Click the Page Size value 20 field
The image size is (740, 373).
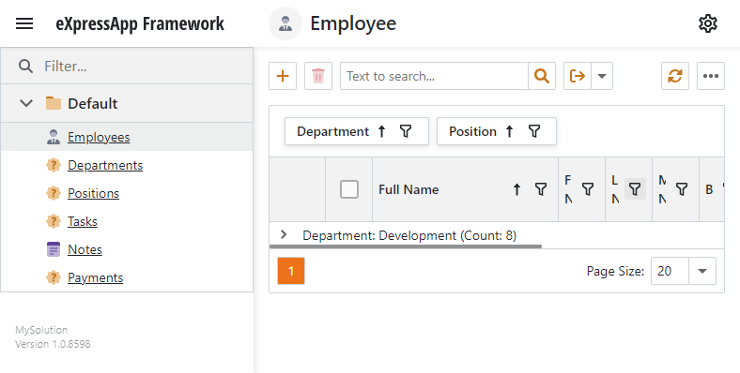(671, 271)
